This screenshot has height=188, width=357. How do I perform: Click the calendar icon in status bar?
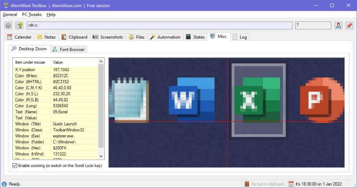point(291,184)
